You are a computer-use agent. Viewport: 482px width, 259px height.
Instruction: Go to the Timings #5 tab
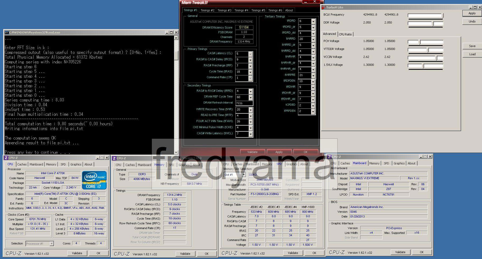(258, 10)
